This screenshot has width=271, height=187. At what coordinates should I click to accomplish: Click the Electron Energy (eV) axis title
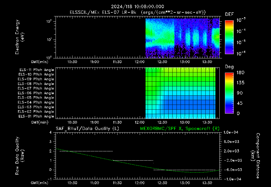[x=20, y=37]
